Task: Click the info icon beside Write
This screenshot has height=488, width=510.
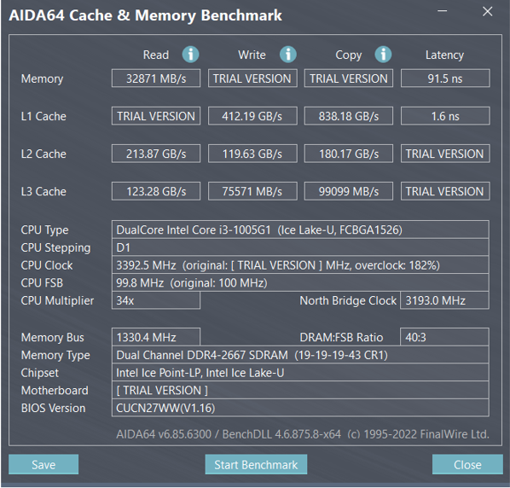Action: [x=288, y=54]
